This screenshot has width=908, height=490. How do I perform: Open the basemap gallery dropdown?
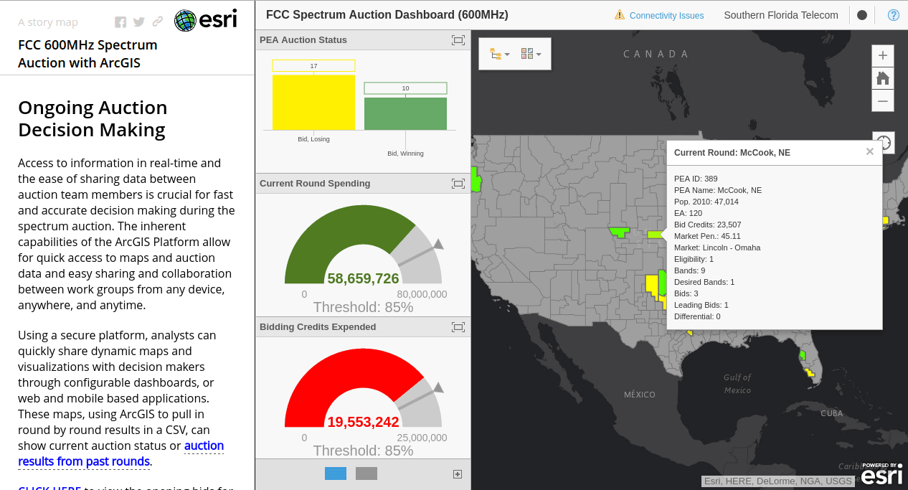[531, 54]
